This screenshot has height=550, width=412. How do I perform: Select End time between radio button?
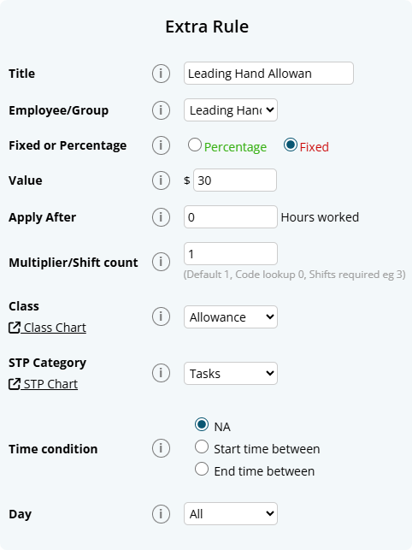tap(202, 469)
